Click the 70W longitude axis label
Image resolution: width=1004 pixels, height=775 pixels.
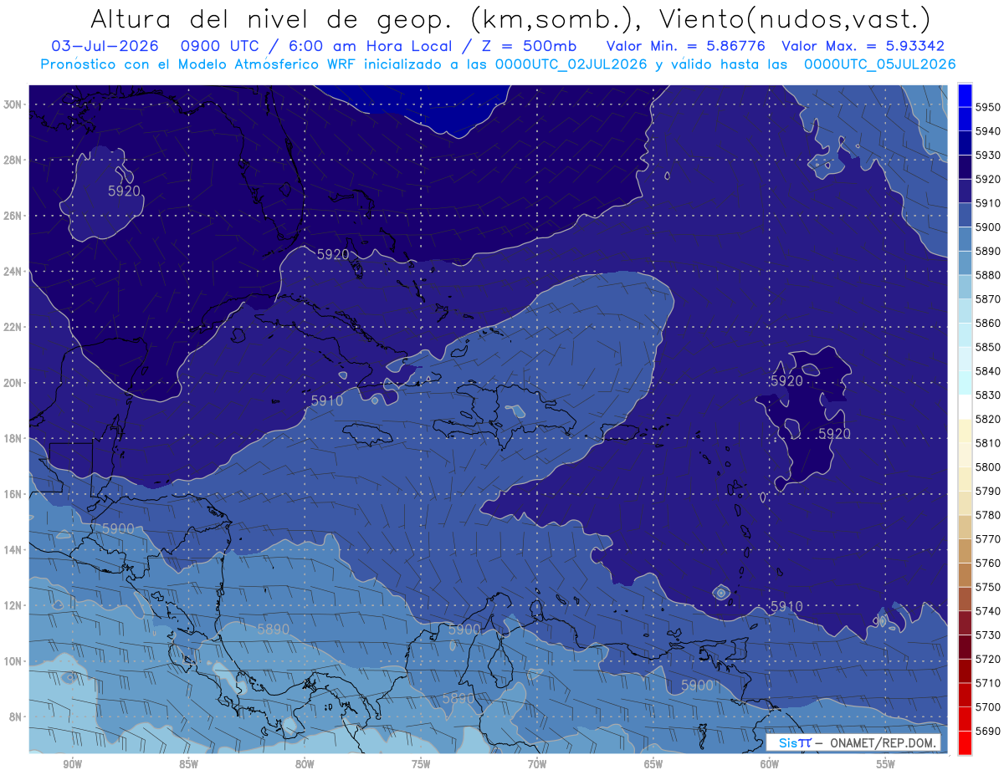pyautogui.click(x=537, y=764)
